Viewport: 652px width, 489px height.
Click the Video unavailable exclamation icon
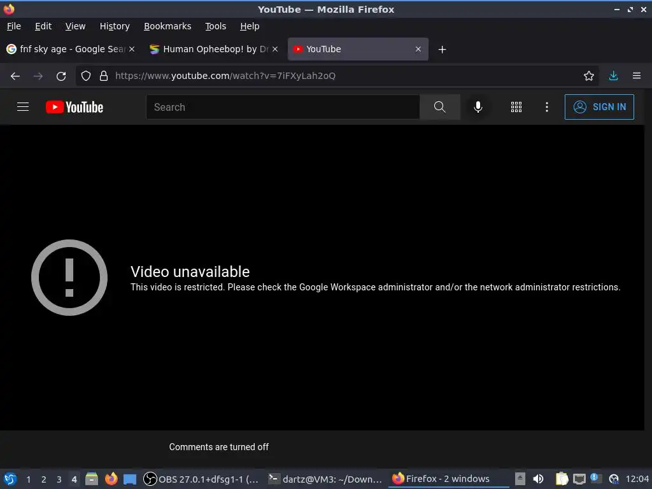click(x=69, y=278)
